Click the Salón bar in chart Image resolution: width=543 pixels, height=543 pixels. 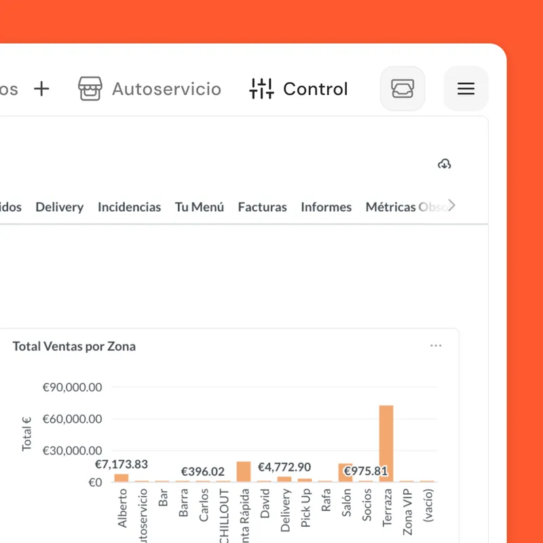(345, 473)
